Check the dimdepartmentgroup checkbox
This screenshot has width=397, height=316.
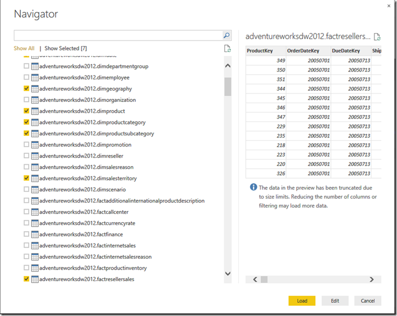pos(26,66)
